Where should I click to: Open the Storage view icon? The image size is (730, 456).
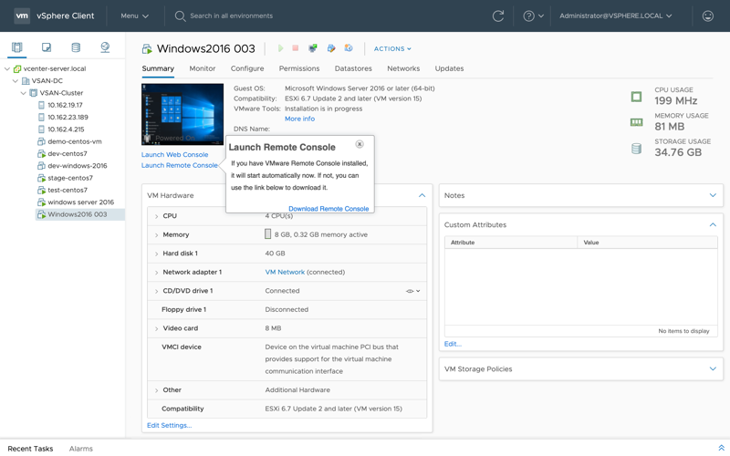coord(76,47)
